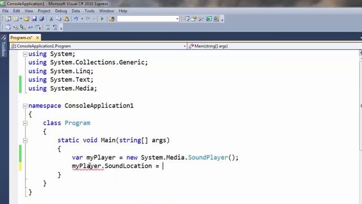The width and height of the screenshot is (362, 204).
Task: Click the Comment Selected Lines icon
Action: tap(48, 28)
